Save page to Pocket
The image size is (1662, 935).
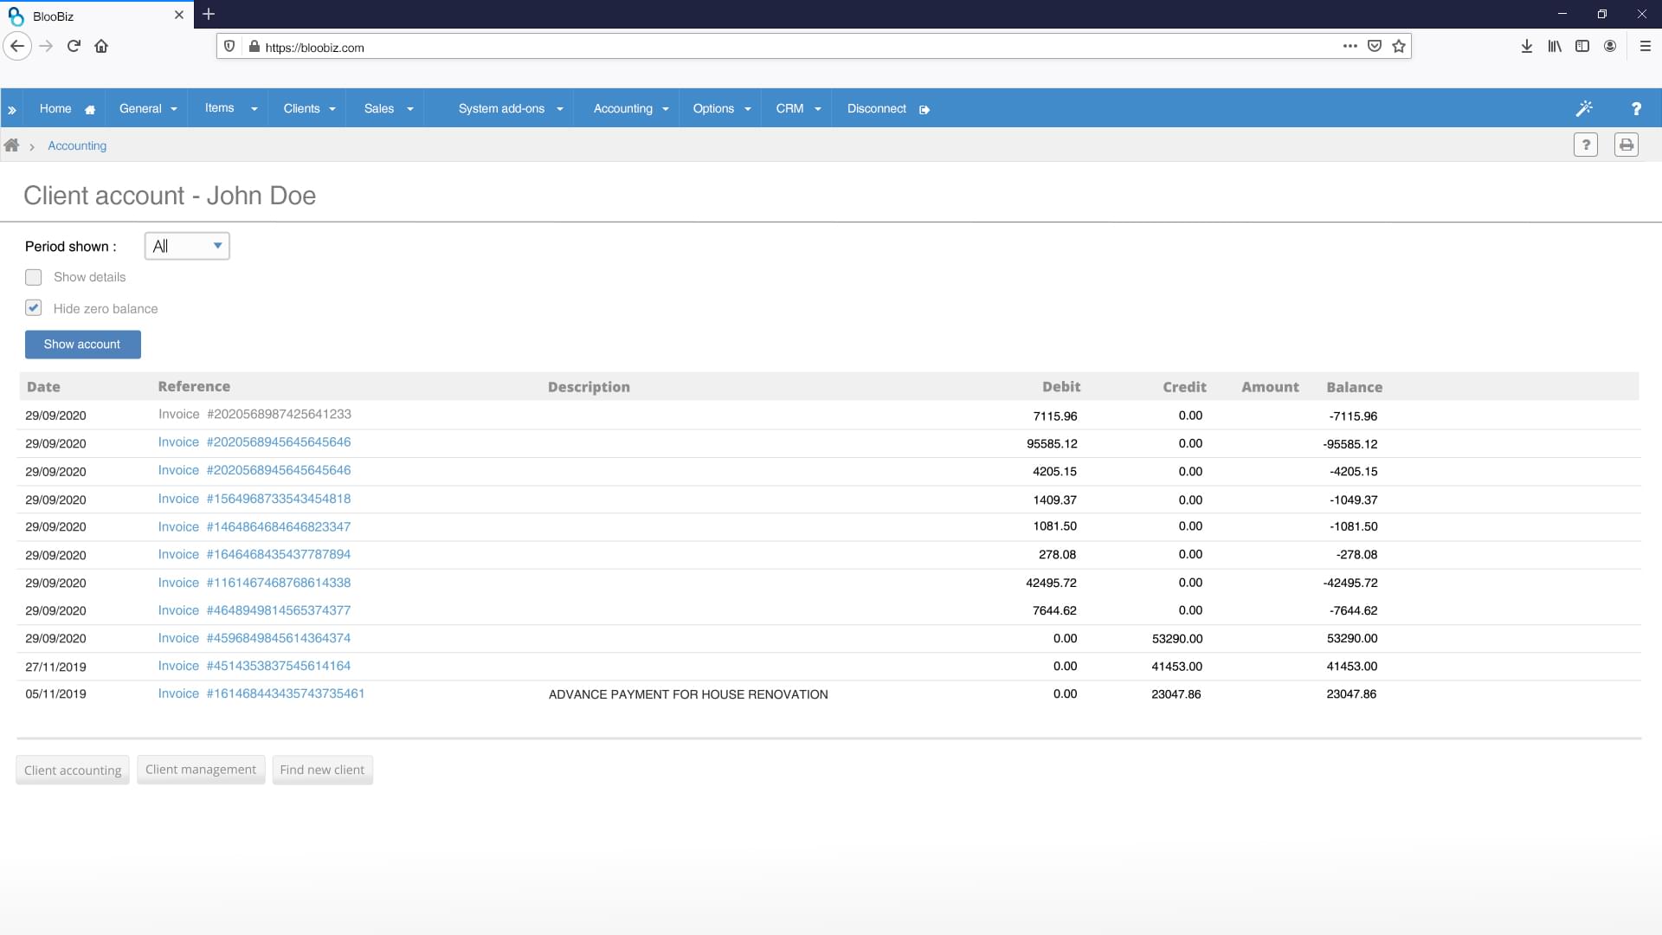(1375, 46)
